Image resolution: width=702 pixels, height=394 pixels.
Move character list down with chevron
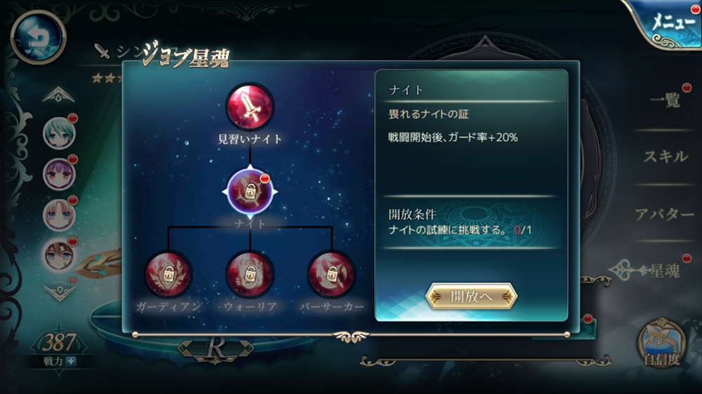60,292
